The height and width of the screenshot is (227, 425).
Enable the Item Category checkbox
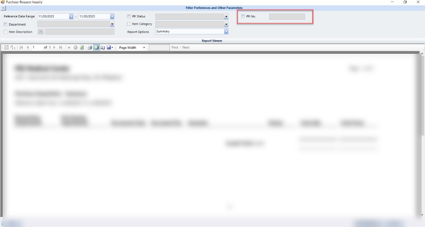129,24
